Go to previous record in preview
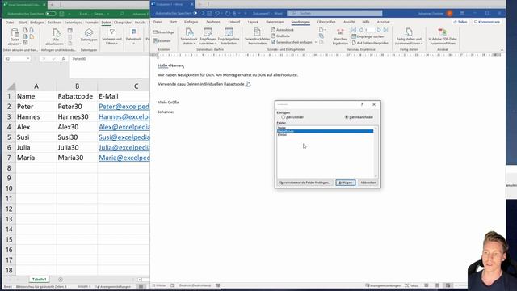 pos(360,30)
